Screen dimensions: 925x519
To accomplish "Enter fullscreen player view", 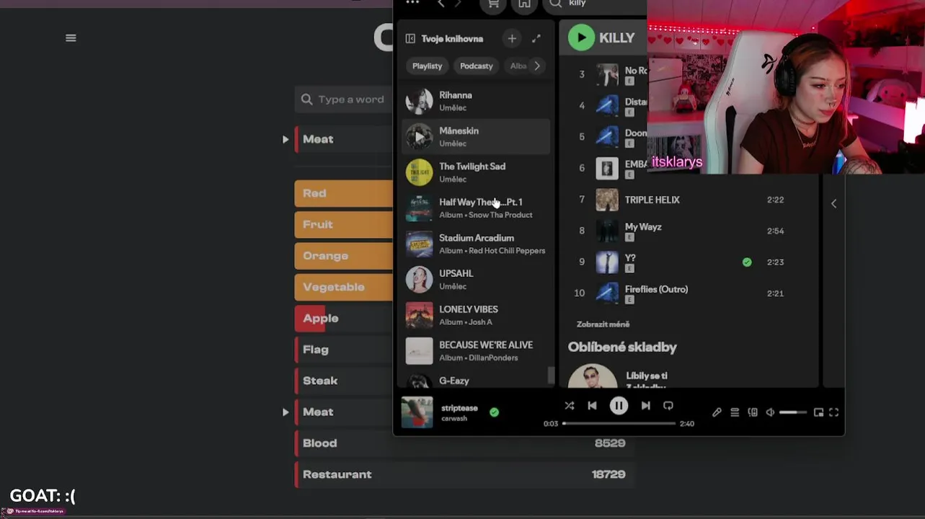I will point(833,412).
